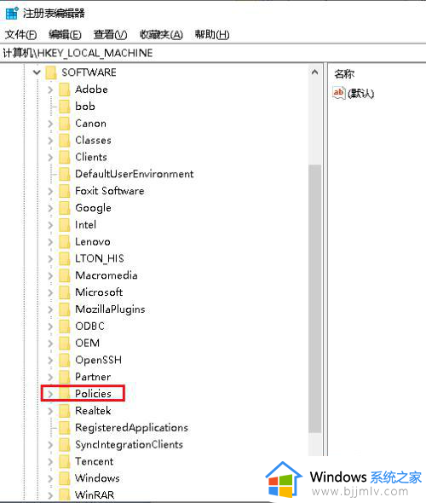Click the Google folder icon
The height and width of the screenshot is (503, 426).
pos(65,208)
